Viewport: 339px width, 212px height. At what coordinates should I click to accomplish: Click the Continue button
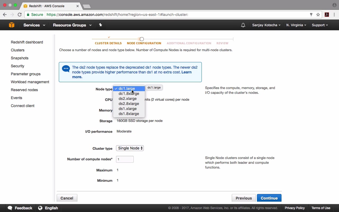tap(269, 198)
